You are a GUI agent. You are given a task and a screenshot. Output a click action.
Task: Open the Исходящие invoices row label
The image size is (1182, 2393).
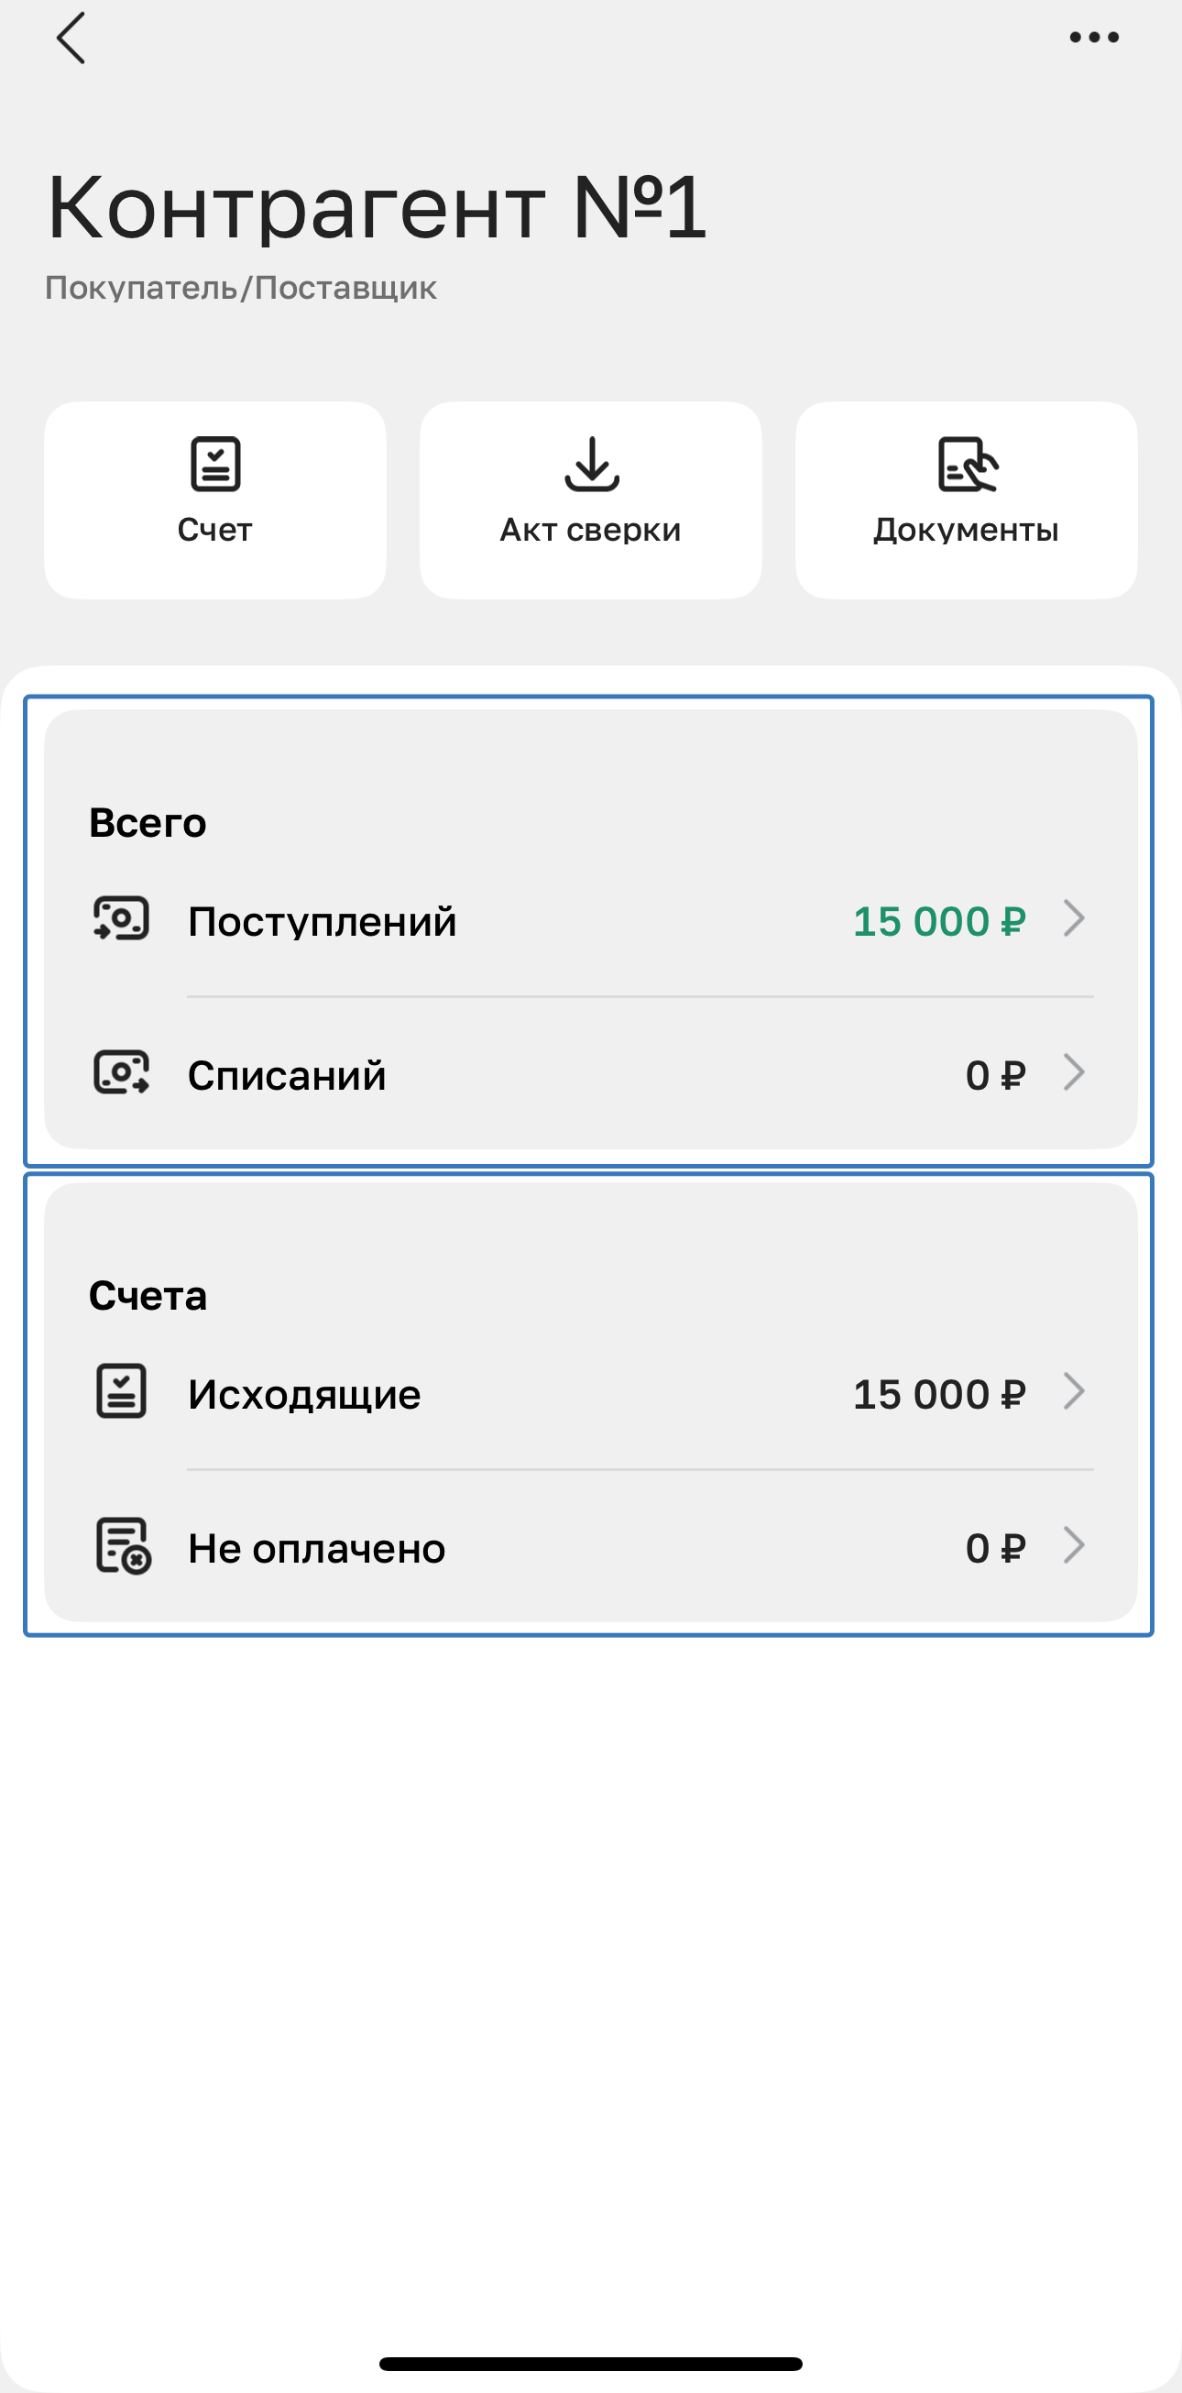304,1394
